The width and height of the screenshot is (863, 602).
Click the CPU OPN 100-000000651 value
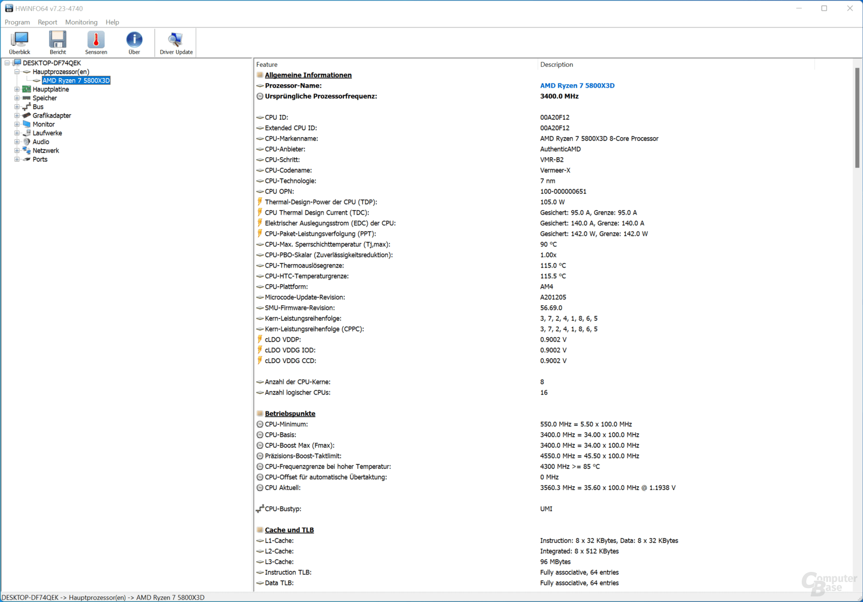(x=563, y=192)
